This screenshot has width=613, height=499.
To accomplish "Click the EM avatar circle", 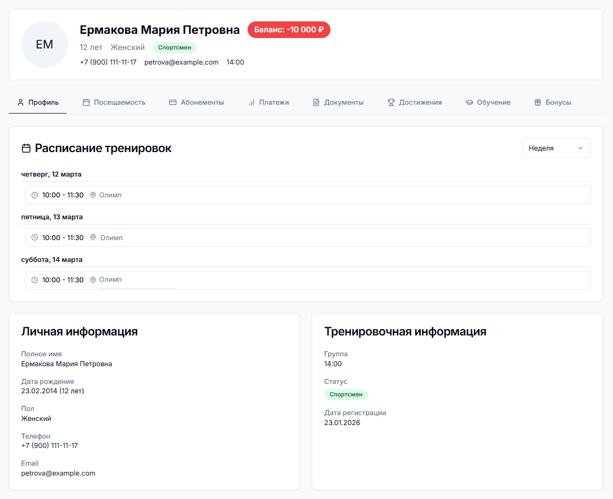I will coord(45,44).
